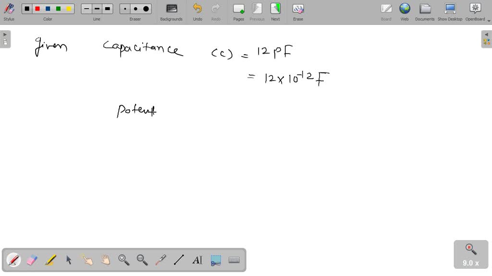Viewport: 492px width, 276px height.
Task: Click the Undo button
Action: [197, 11]
